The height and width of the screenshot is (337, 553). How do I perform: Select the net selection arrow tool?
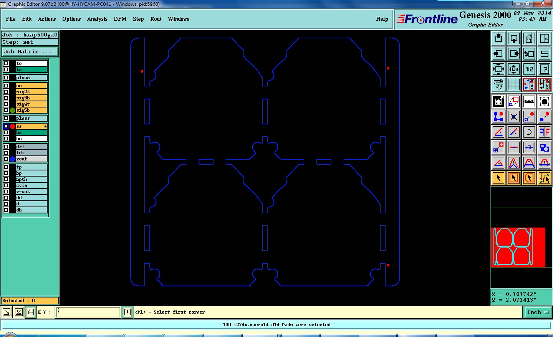[545, 178]
